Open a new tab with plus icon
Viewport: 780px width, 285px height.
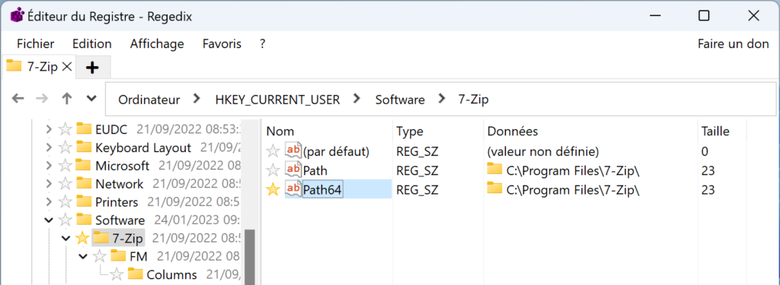pyautogui.click(x=92, y=68)
